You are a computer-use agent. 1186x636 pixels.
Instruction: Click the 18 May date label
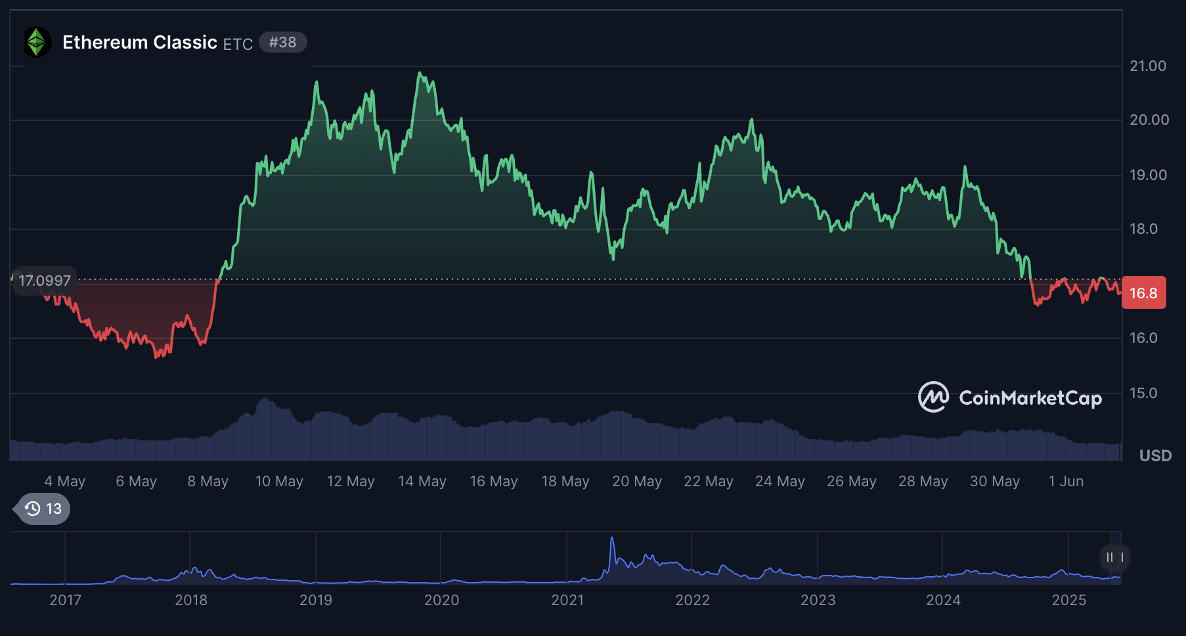(565, 481)
